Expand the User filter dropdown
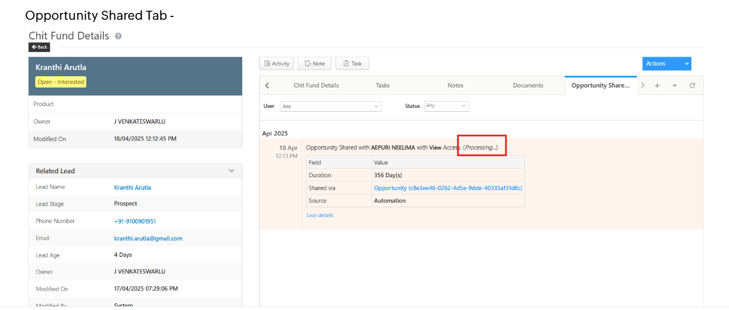Image resolution: width=729 pixels, height=310 pixels. [330, 106]
